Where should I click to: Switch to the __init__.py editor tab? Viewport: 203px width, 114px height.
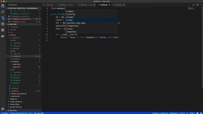pyautogui.click(x=49, y=5)
